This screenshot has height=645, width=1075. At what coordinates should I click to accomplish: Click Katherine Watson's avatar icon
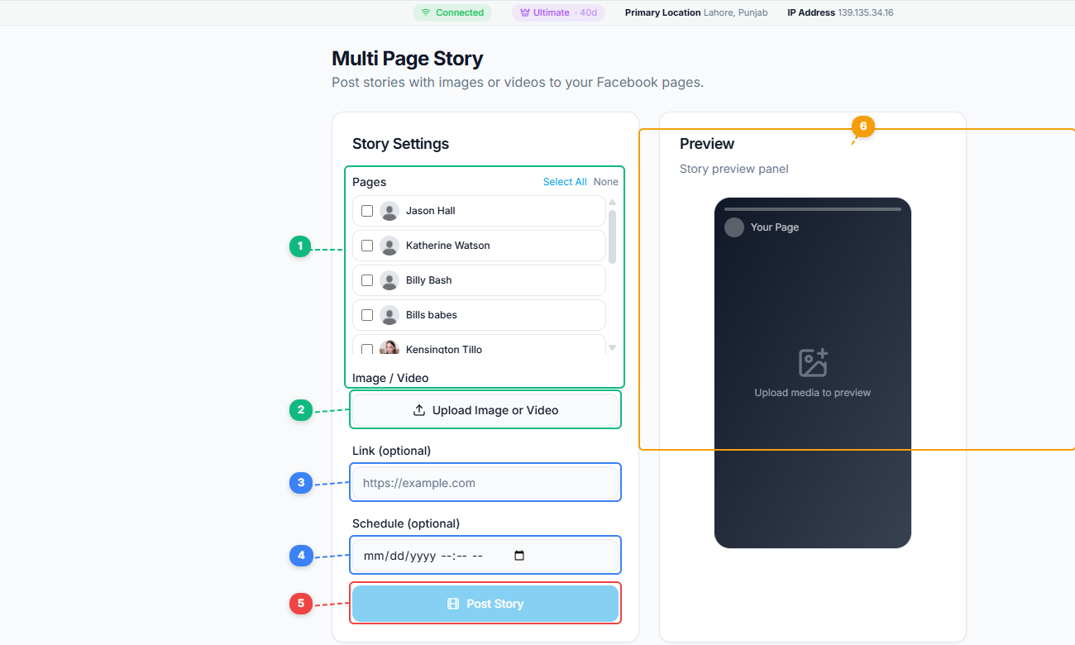click(389, 246)
